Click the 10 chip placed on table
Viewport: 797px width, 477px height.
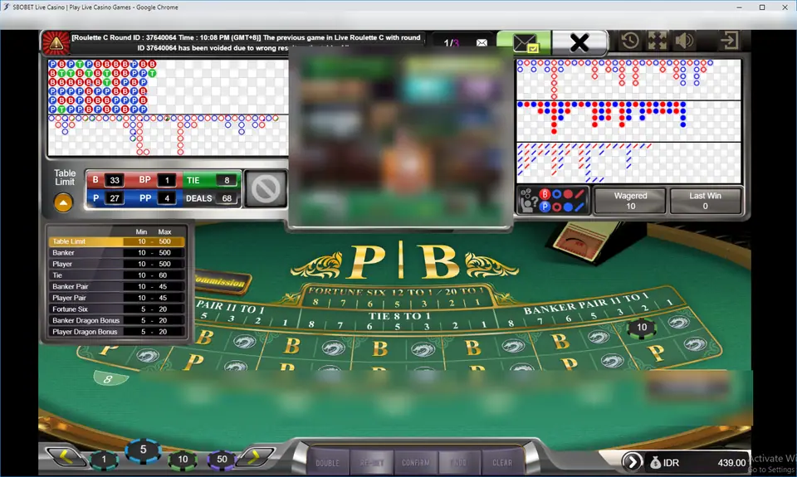(x=642, y=328)
